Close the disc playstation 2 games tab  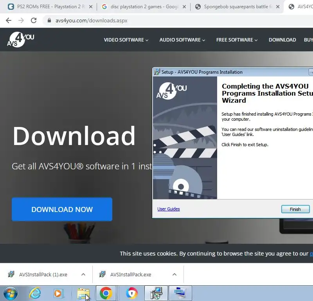[x=184, y=7]
